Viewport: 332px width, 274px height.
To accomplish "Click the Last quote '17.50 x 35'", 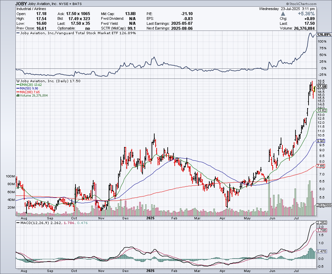I will tap(80, 23).
